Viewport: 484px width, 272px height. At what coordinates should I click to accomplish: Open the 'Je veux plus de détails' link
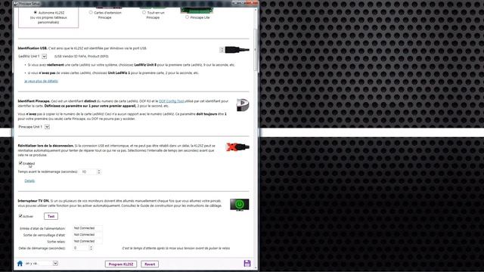(42, 81)
